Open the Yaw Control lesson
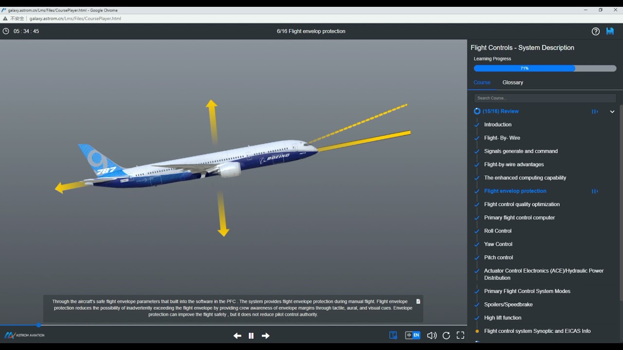Image resolution: width=623 pixels, height=350 pixels. pos(498,244)
